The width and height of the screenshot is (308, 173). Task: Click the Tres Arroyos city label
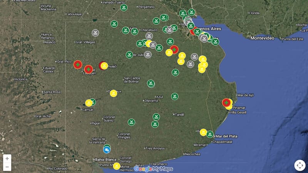pyautogui.click(x=154, y=148)
